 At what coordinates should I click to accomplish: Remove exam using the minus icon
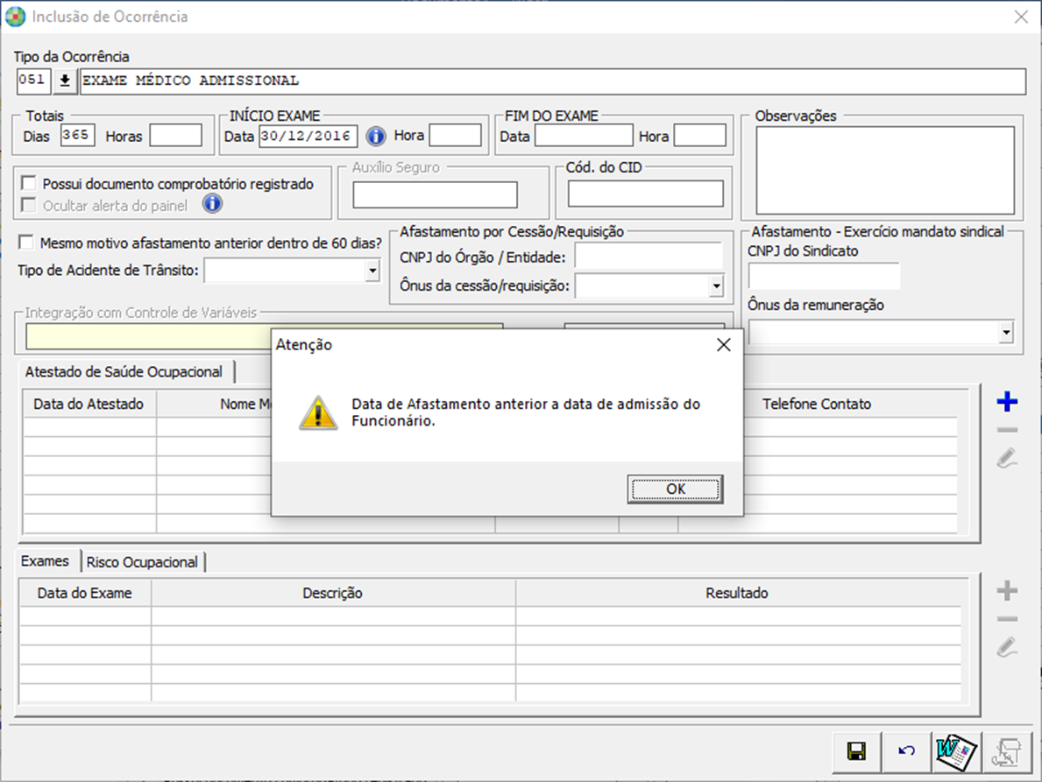pos(1007,619)
